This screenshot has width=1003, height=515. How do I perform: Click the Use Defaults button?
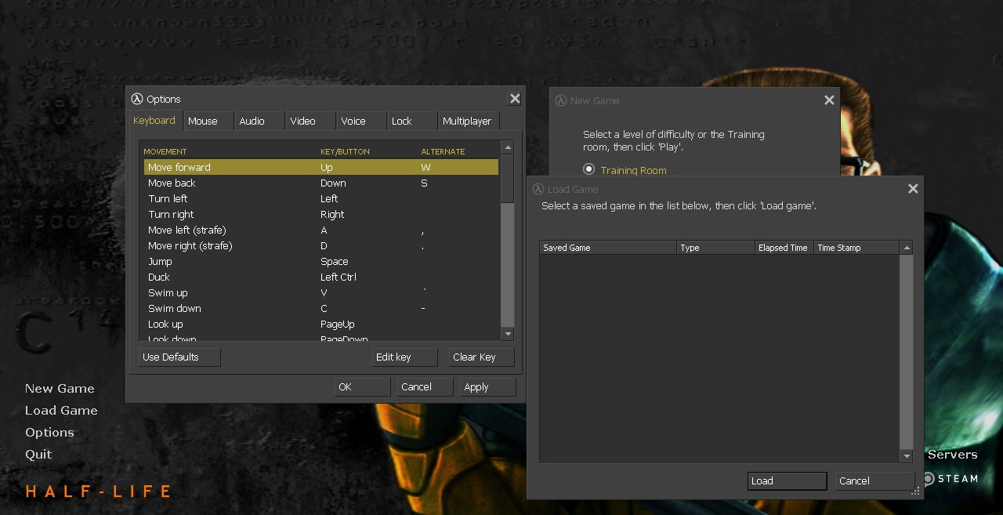coord(179,357)
